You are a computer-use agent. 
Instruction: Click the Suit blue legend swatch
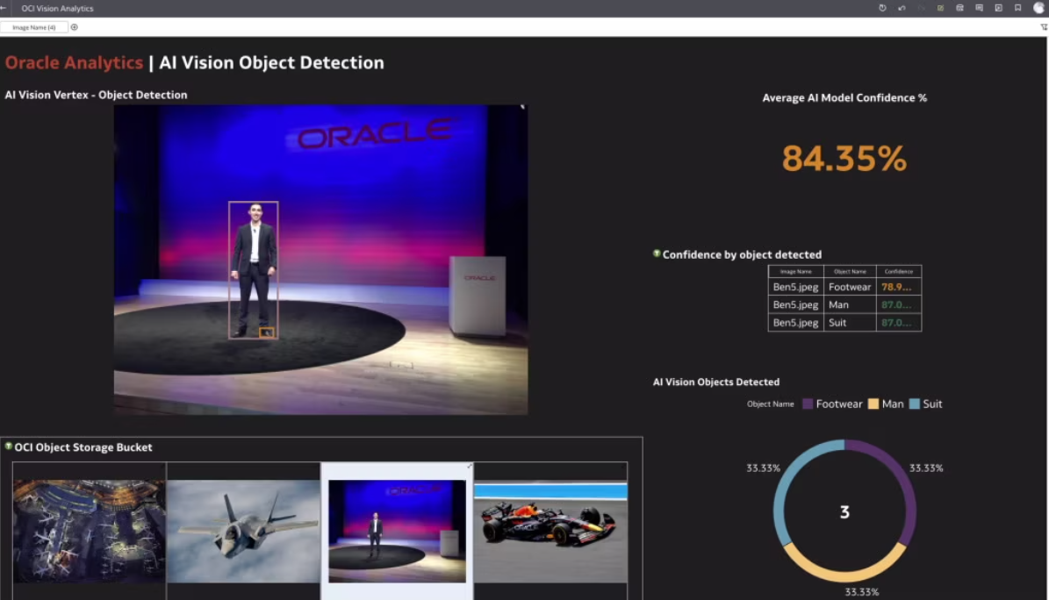pos(915,404)
